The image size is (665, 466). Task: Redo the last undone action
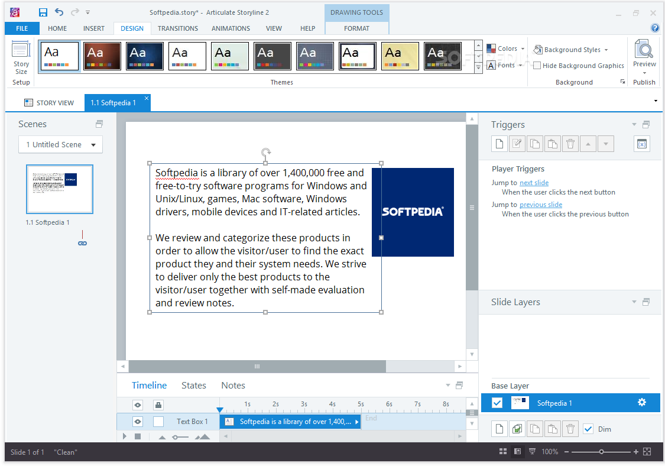coord(74,12)
